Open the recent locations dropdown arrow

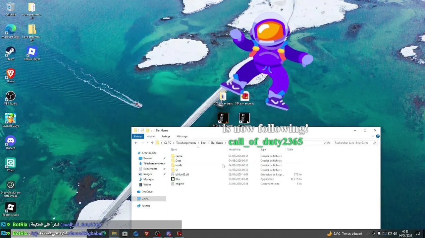[x=147, y=143]
